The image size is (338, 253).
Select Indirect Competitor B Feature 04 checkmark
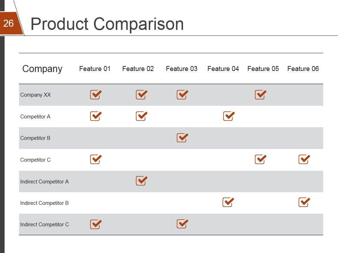click(x=228, y=202)
